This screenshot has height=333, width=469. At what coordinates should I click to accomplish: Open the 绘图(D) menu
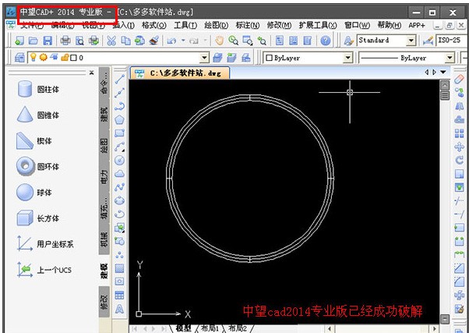point(217,25)
